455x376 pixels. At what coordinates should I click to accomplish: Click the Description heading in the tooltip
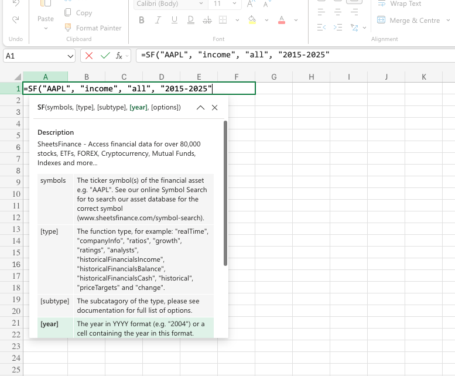(56, 132)
